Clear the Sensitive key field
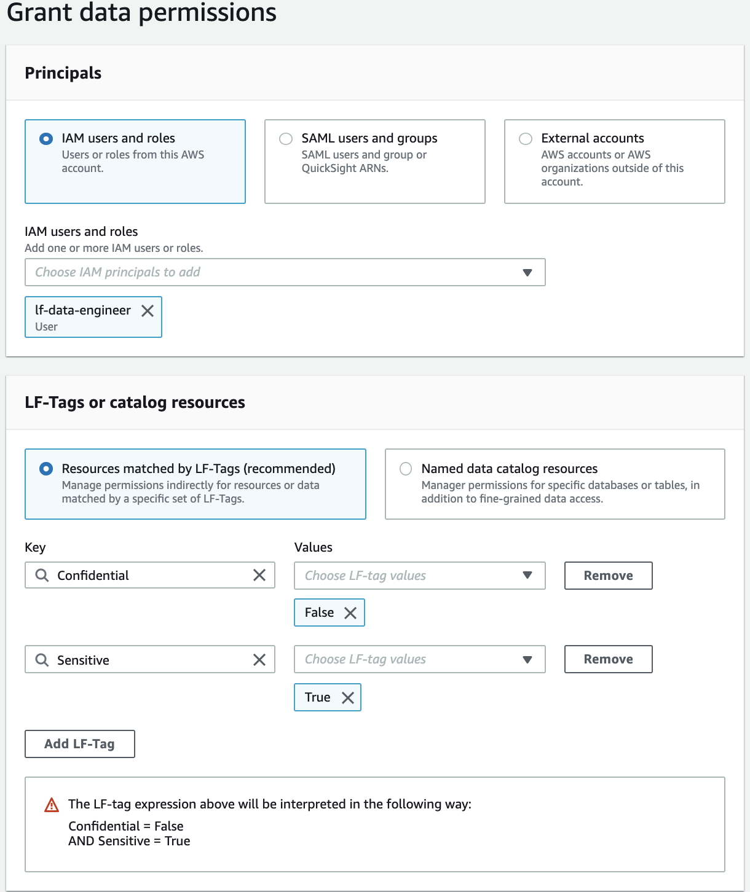The width and height of the screenshot is (750, 892). pyautogui.click(x=259, y=660)
